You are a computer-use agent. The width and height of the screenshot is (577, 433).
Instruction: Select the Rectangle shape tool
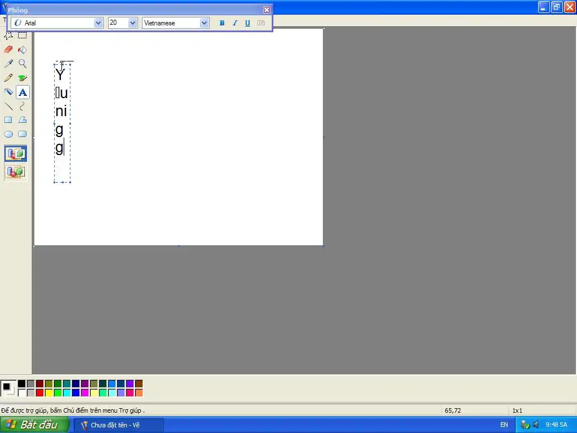[x=8, y=120]
